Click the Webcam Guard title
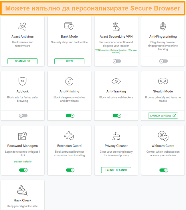 tap(163, 146)
